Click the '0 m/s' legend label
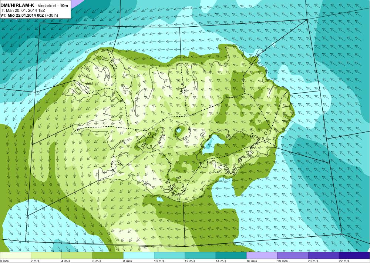This screenshot has height=263, width=370. click(x=4, y=261)
